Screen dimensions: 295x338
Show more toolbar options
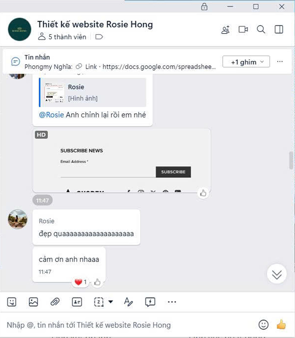click(172, 302)
